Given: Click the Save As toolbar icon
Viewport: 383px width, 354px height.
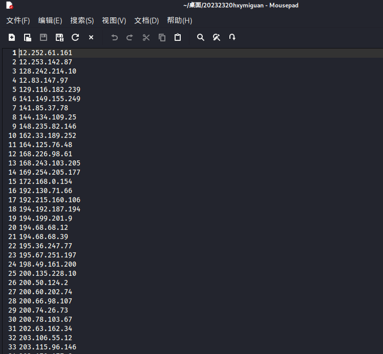Looking at the screenshot, I should tap(59, 37).
